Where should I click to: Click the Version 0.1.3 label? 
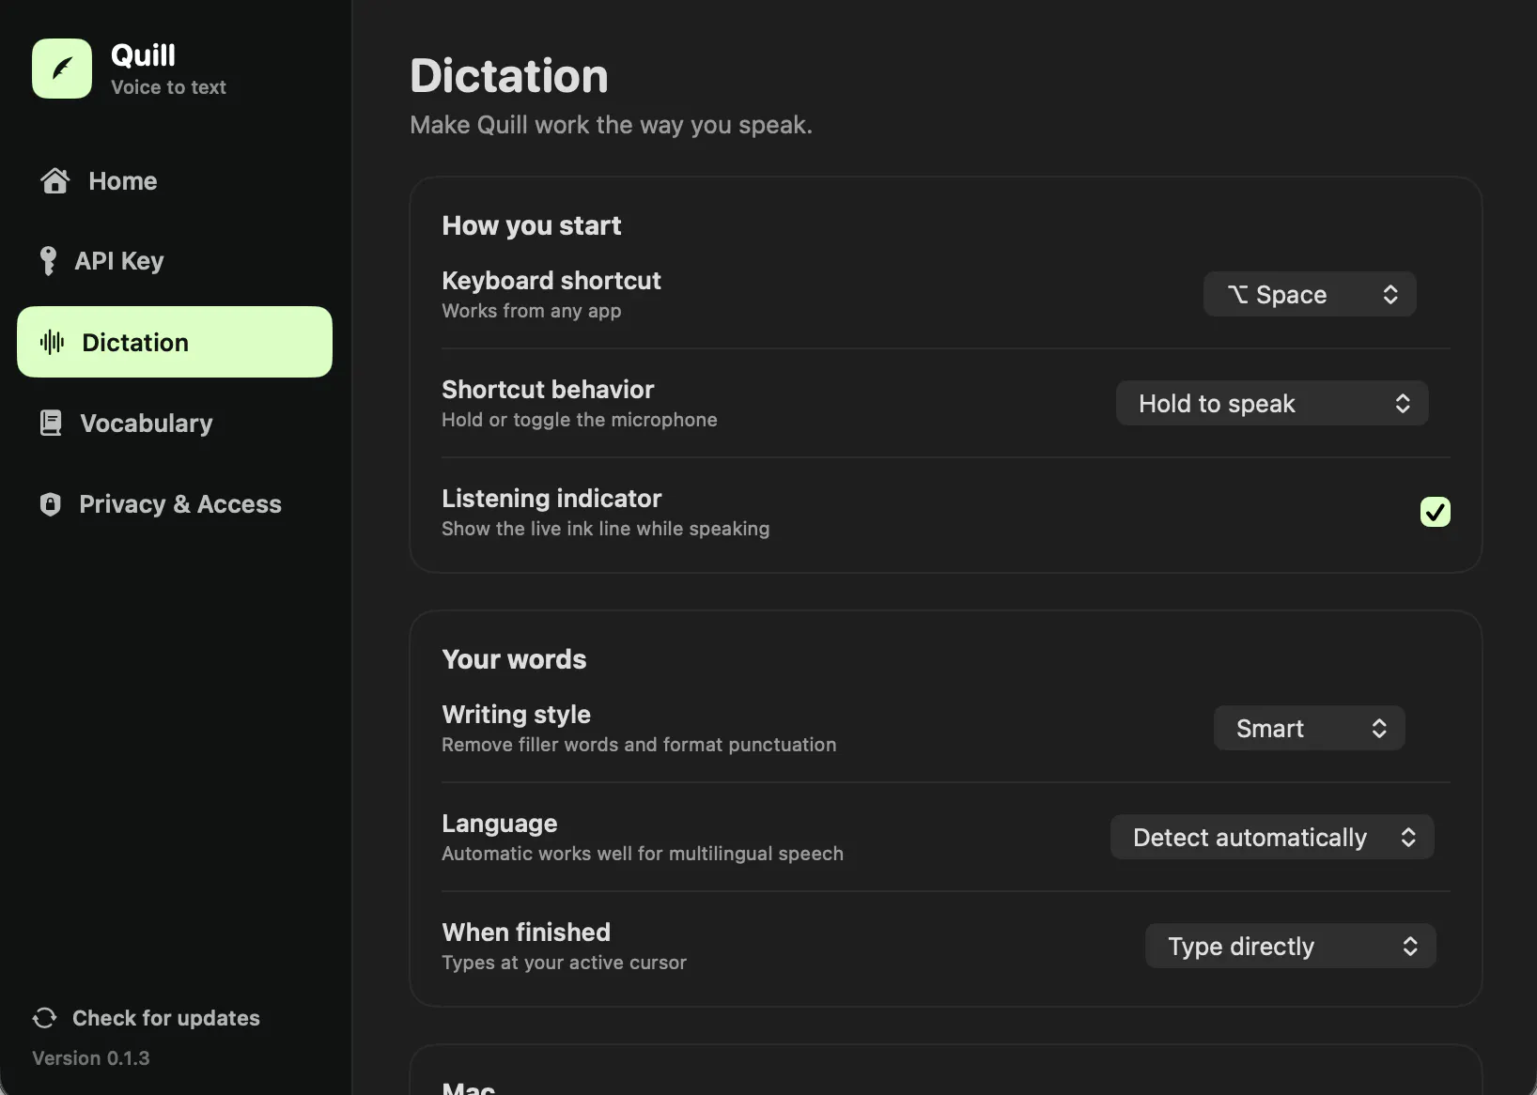91,1058
